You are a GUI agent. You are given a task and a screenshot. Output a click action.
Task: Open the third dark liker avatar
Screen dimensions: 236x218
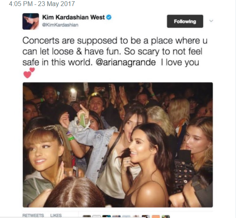(x=107, y=217)
